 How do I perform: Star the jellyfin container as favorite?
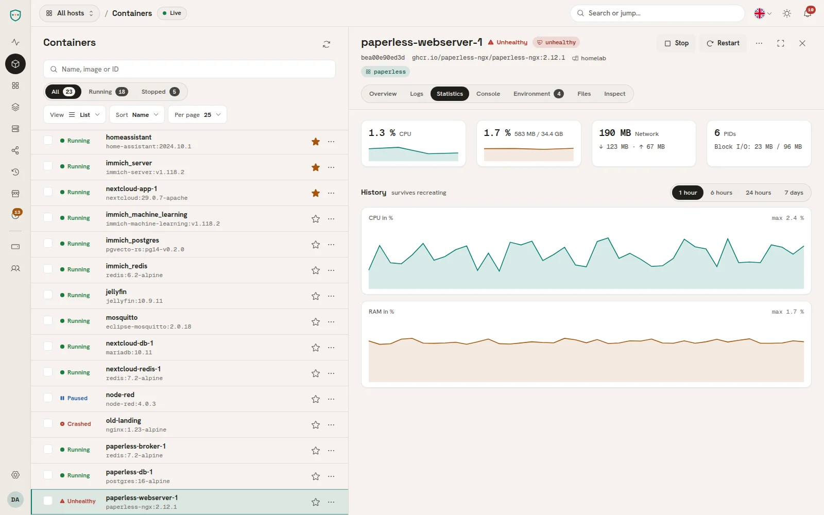tap(316, 296)
